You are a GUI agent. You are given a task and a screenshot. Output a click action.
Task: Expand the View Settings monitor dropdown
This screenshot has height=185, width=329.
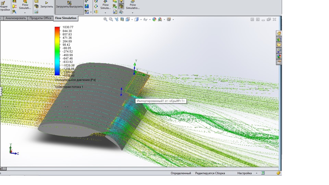pos(174,20)
